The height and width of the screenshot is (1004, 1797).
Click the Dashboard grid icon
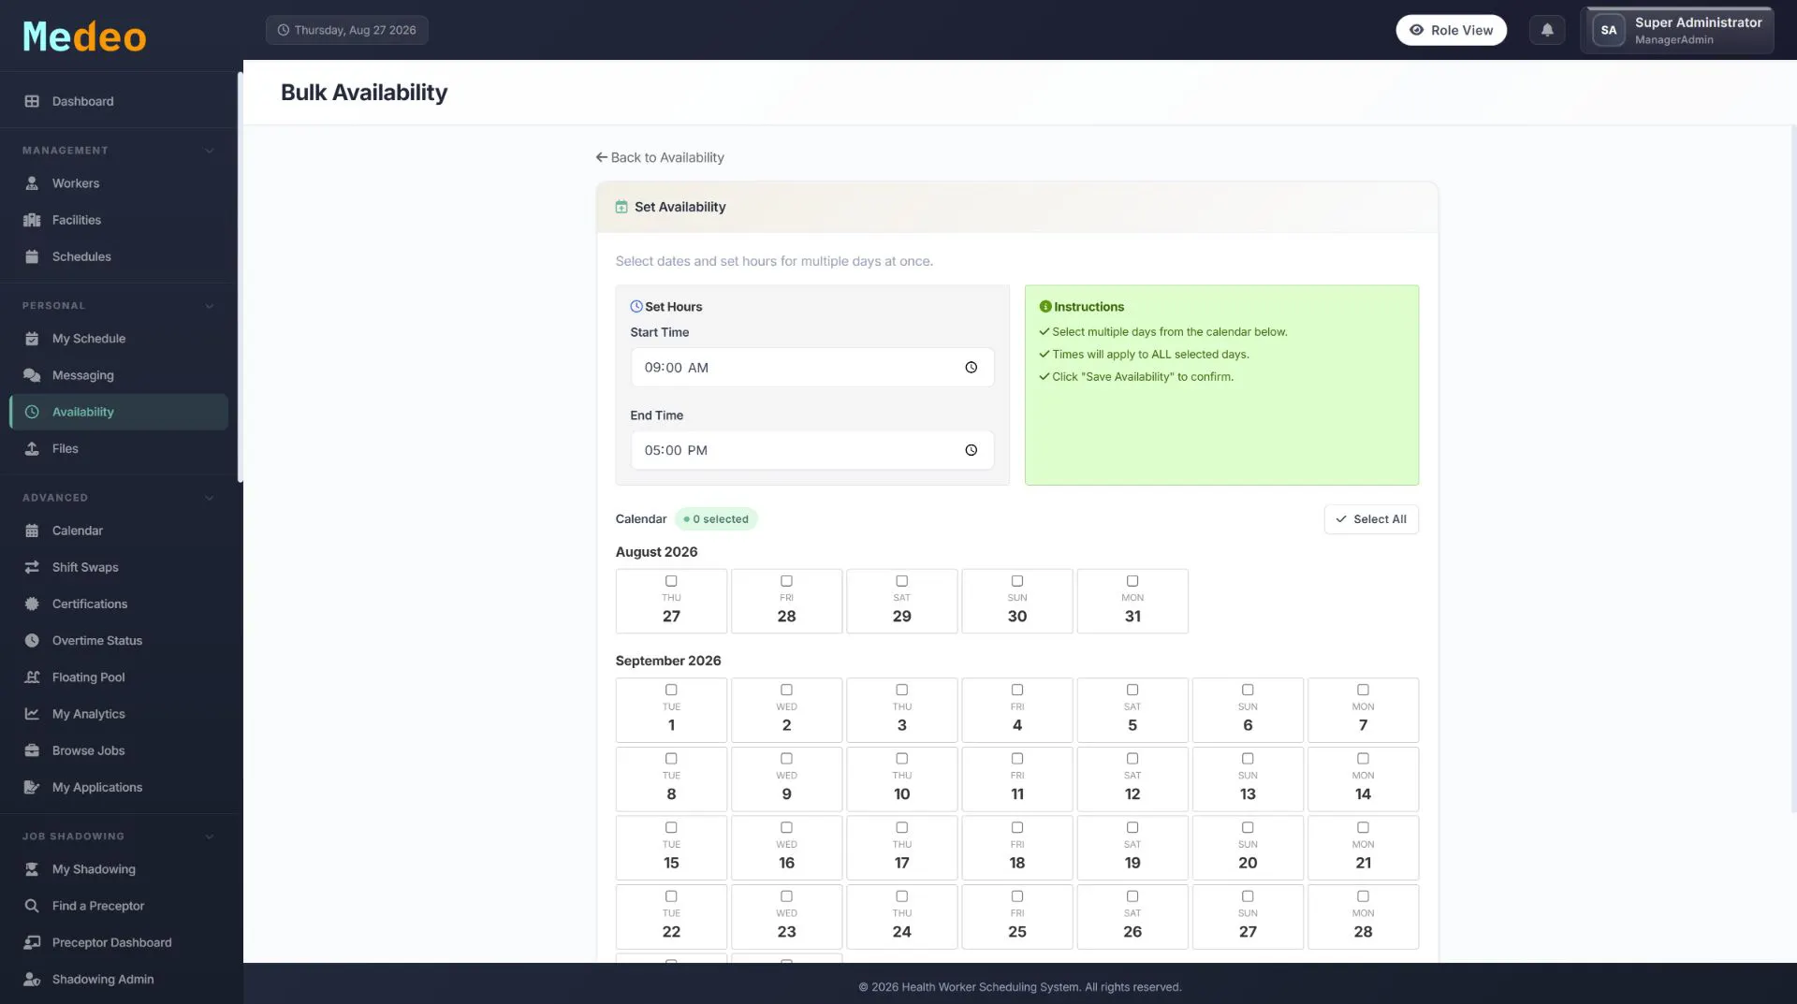click(32, 101)
